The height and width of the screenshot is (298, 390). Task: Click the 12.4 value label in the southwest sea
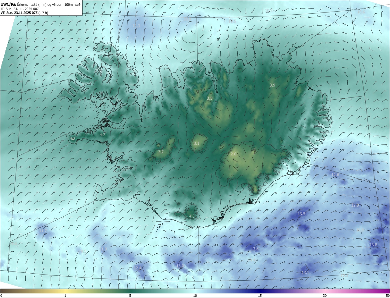[x=137, y=268]
